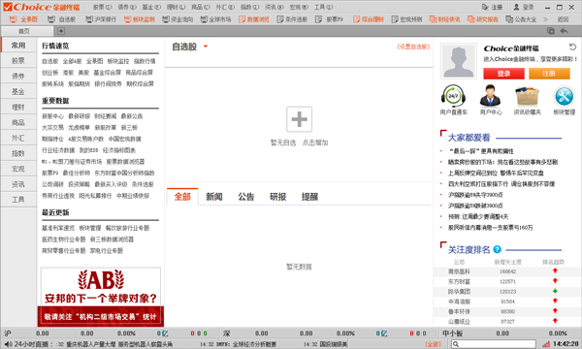This screenshot has width=582, height=349.
Task: Open 龙虎榜单 link under 重要数据
Action: [80, 128]
